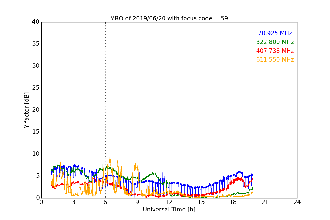Click the plot title mentioning focus code 59
Screen dimensions: 330x220
coord(169,18)
